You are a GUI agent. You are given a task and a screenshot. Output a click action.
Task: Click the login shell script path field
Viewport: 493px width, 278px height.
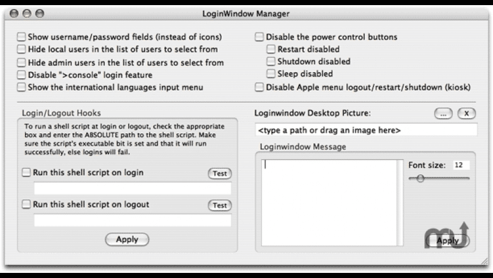click(x=133, y=188)
